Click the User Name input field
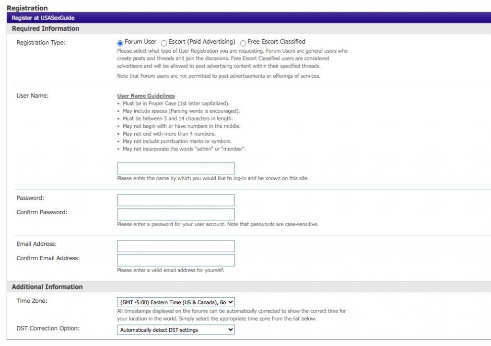 175,168
